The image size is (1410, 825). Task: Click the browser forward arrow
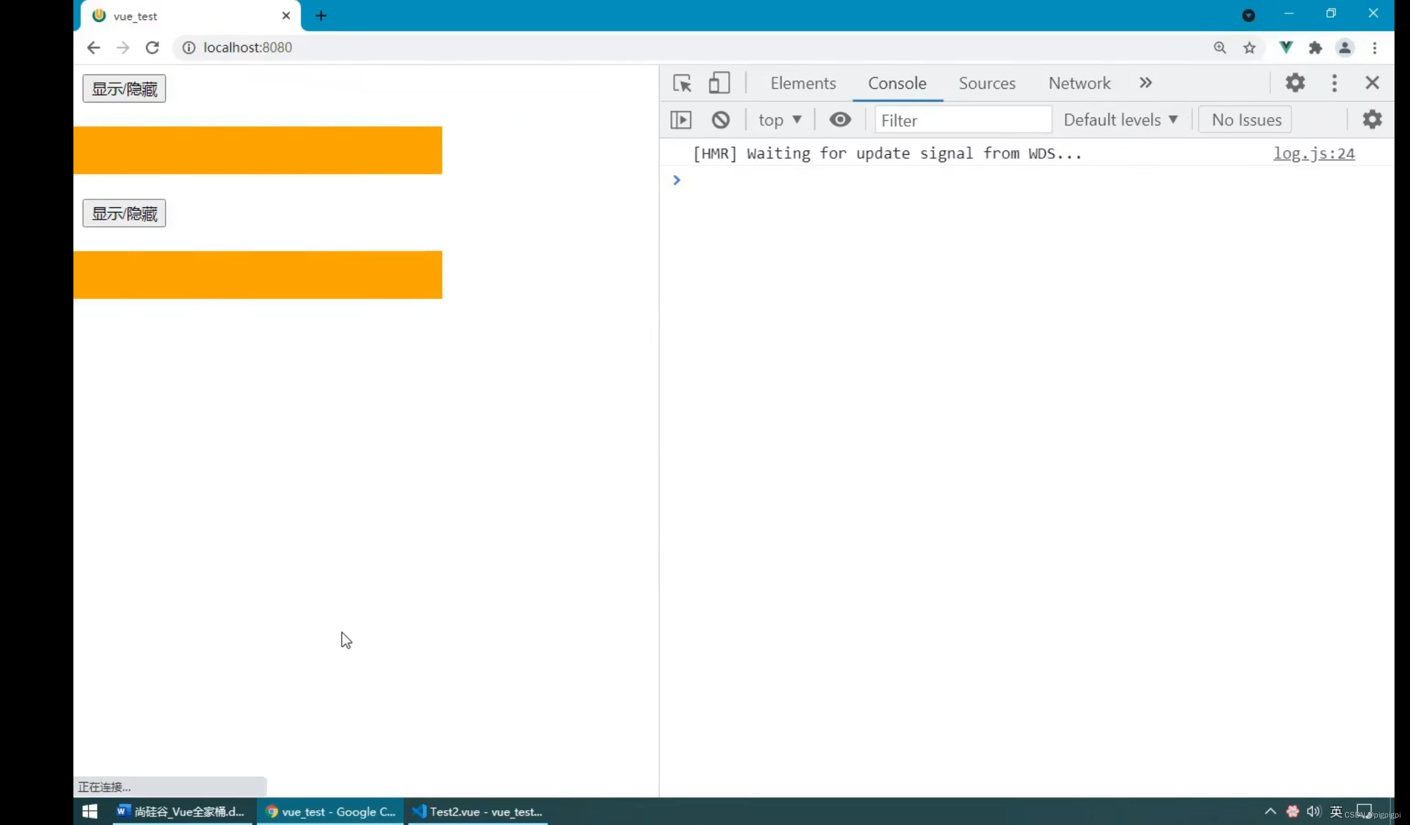coord(123,48)
